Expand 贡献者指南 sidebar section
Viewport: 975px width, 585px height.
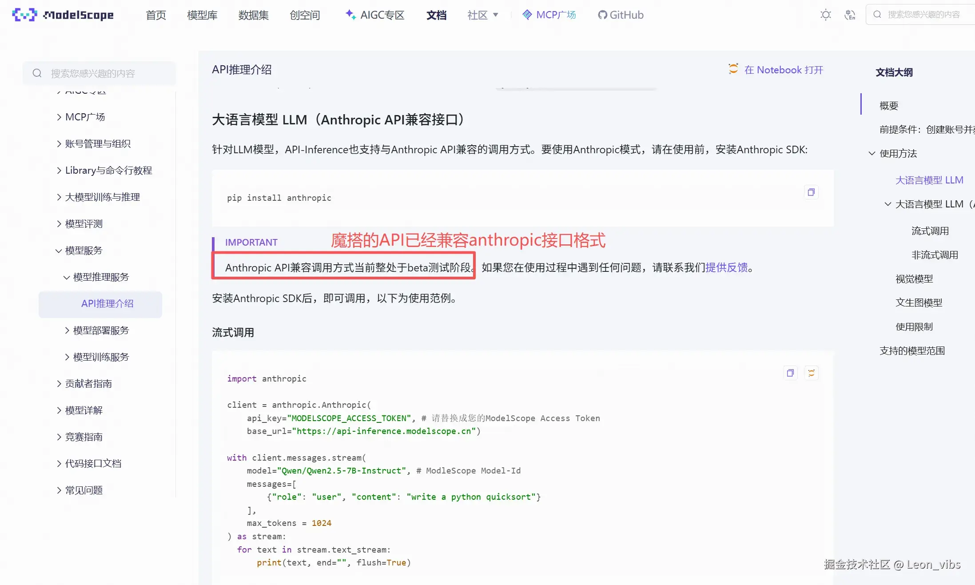click(x=84, y=383)
